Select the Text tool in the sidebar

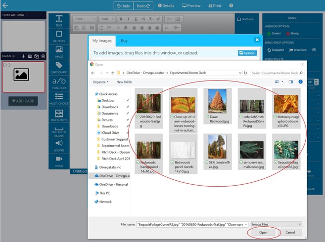coord(59,21)
